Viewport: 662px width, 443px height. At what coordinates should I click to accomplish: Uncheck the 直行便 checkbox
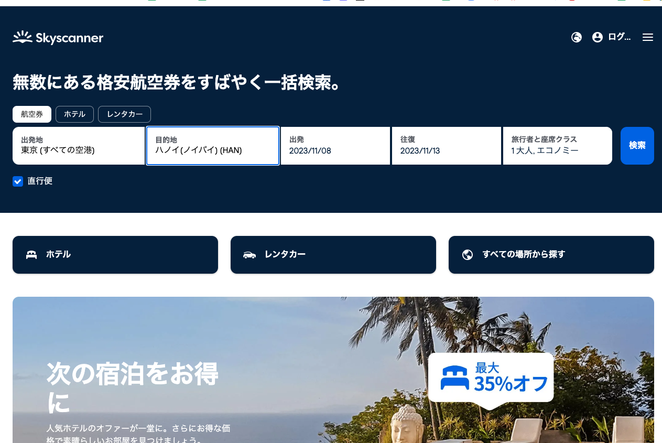click(18, 181)
